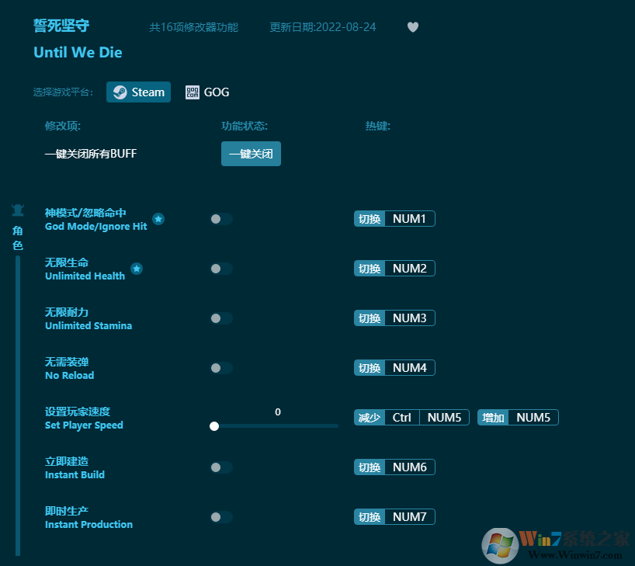
Task: Click the 切换 label for Unlimited Health hotkey
Action: (x=370, y=268)
